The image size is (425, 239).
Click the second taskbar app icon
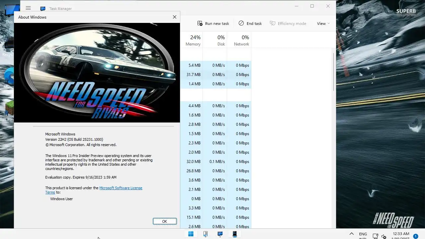click(x=206, y=234)
